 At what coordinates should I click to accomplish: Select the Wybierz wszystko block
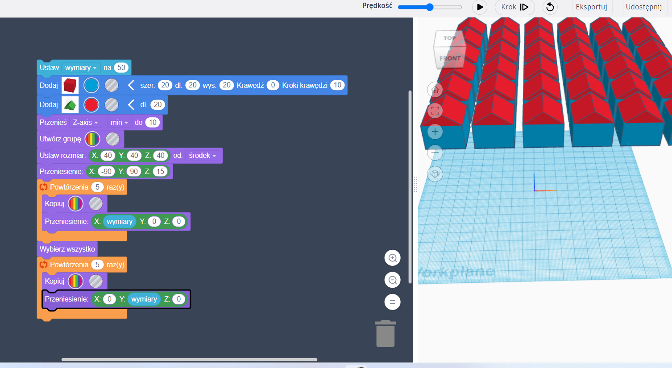(67, 249)
